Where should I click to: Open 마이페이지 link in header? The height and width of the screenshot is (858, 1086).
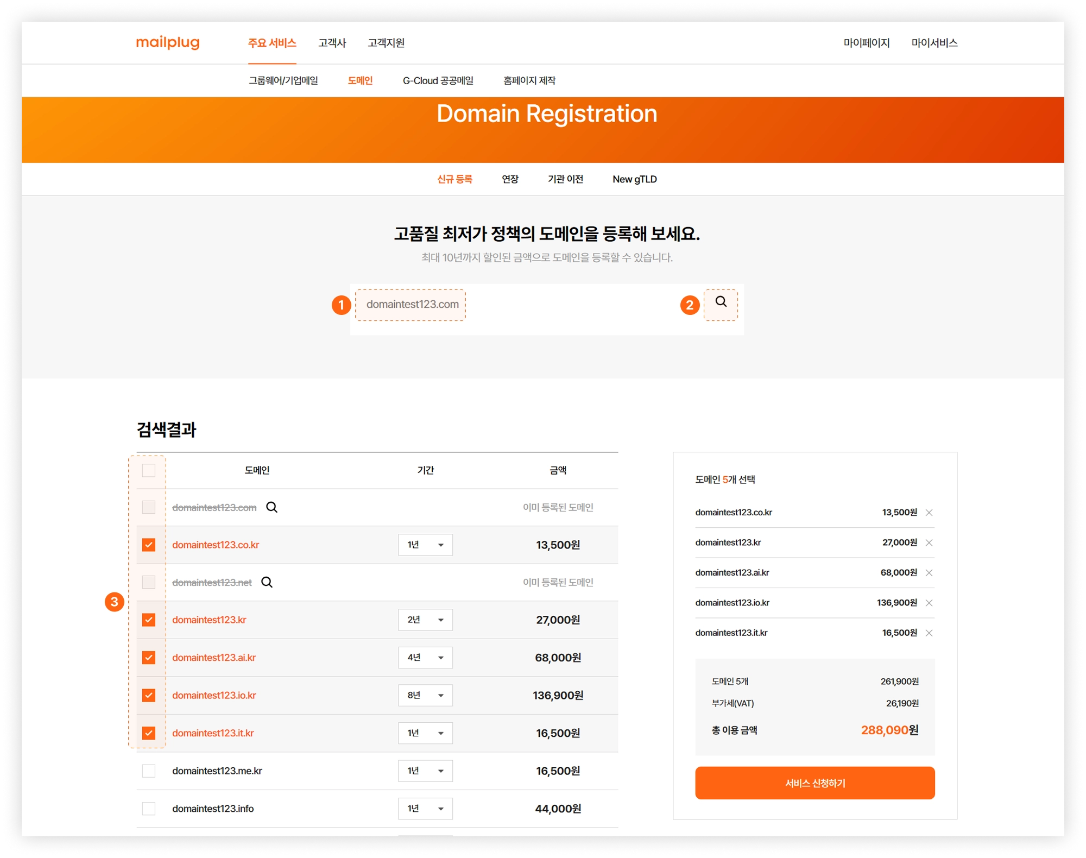click(x=866, y=43)
